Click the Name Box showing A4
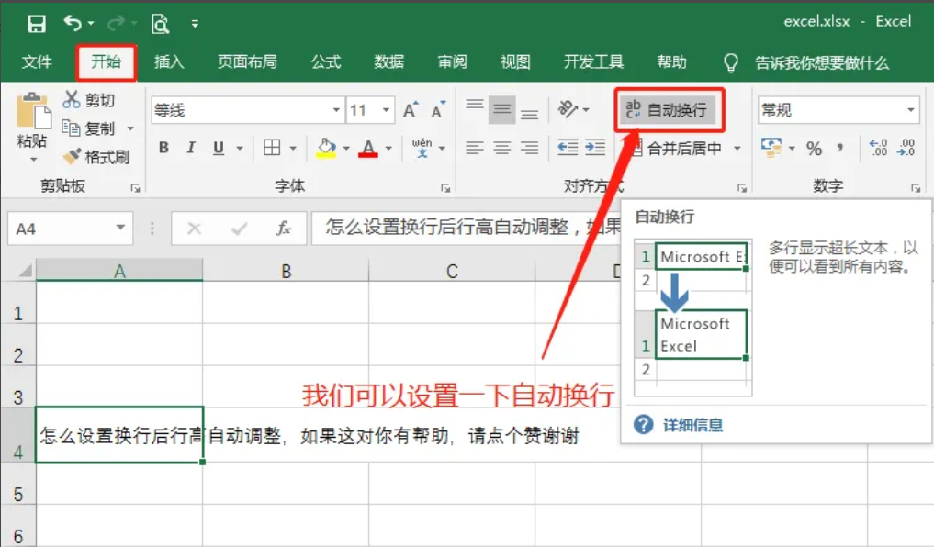Image resolution: width=934 pixels, height=547 pixels. 60,229
